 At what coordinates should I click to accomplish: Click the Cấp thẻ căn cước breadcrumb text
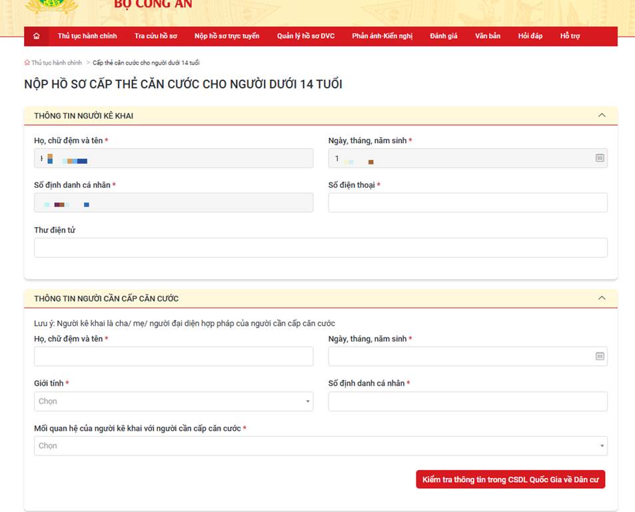click(146, 63)
